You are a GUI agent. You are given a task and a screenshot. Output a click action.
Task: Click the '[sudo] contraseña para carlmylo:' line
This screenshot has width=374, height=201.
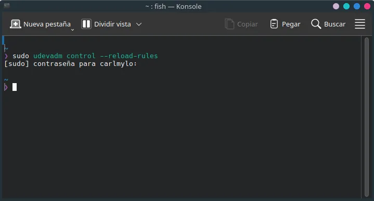(x=71, y=64)
